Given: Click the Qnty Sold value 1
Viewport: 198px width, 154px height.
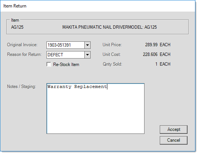Looking at the screenshot, I should point(156,64).
